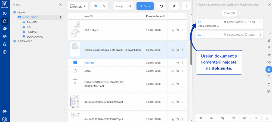Switch to the folder tree view icon
The height and width of the screenshot is (122, 272).
tap(95, 6)
